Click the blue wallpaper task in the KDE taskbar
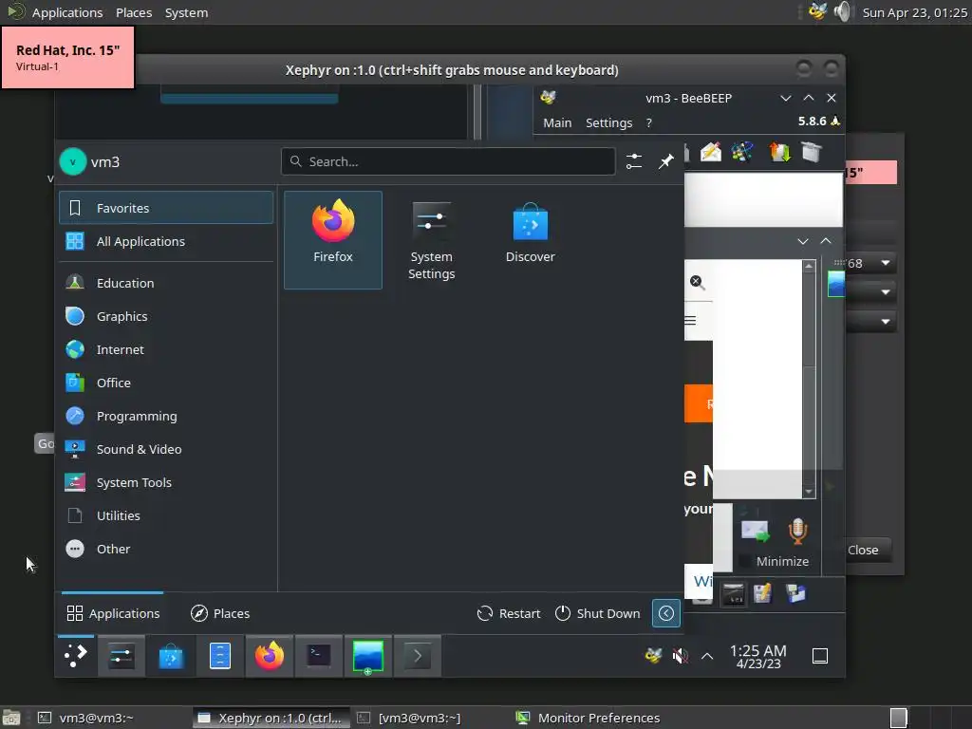Screen dimensions: 972x729 368,655
